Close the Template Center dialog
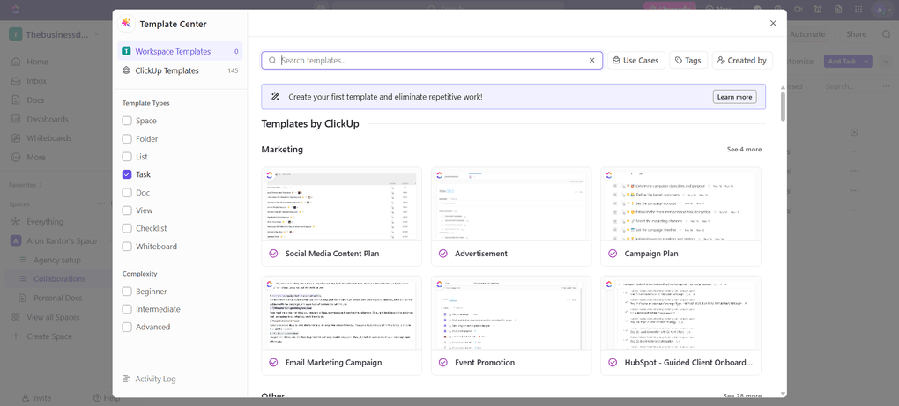 773,24
